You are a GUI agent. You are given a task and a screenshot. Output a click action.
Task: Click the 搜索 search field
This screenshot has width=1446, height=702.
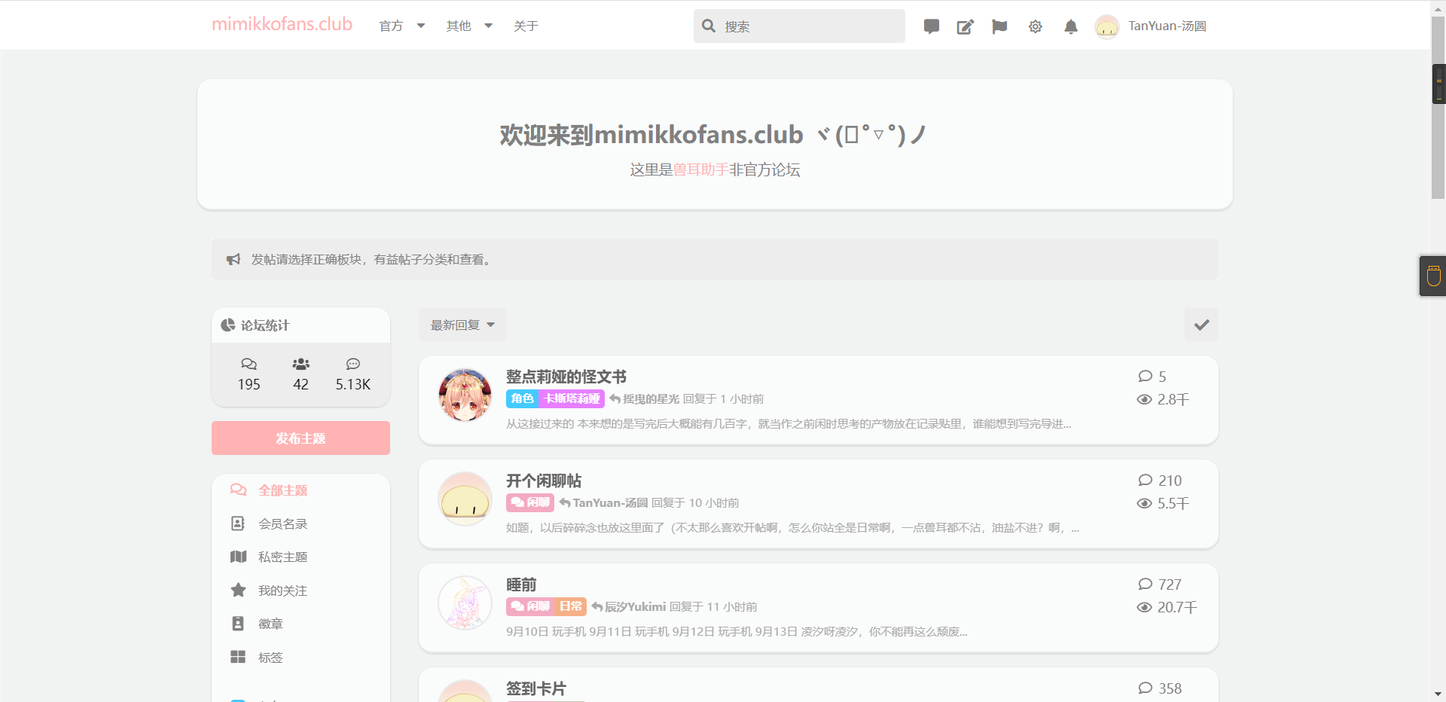tap(810, 26)
